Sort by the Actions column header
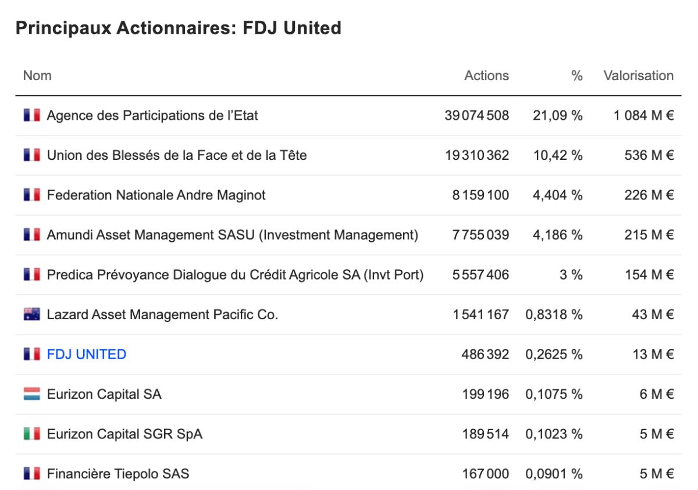698x490 pixels. pyautogui.click(x=486, y=76)
